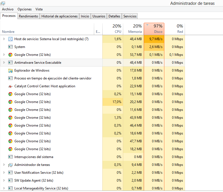Viewport: 223px width, 192px height.
Task: Click Chrome icon in 47,7 MB row
Action: point(10,141)
